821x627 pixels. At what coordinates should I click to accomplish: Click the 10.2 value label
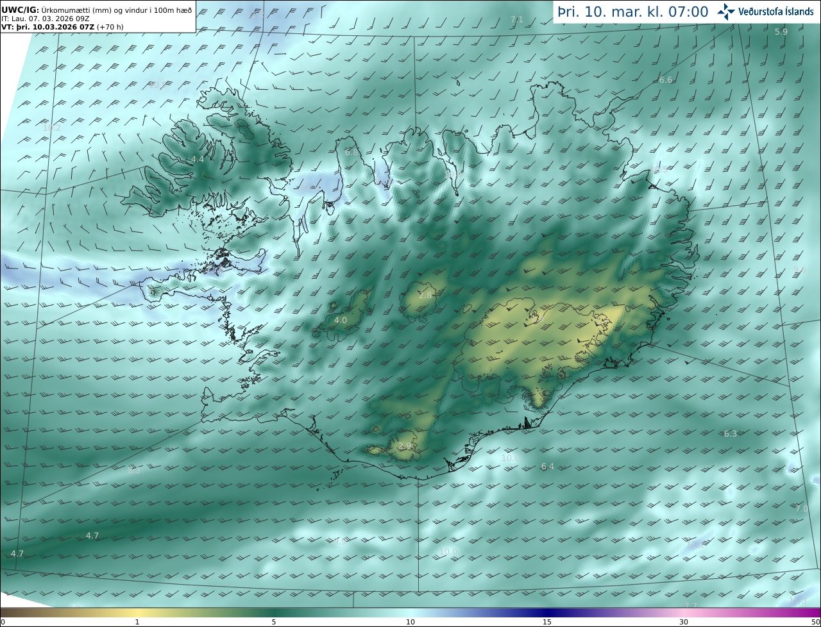[52, 128]
